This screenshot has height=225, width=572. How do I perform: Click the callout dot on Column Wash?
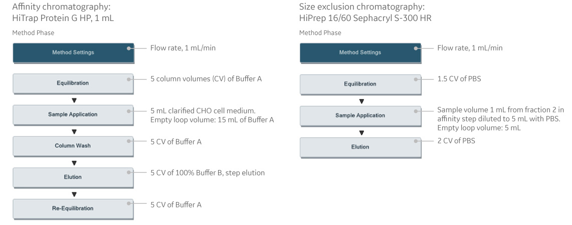tap(129, 141)
